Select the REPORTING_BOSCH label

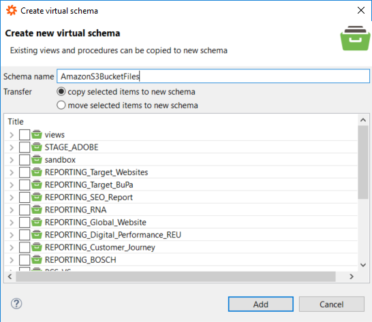pos(80,260)
